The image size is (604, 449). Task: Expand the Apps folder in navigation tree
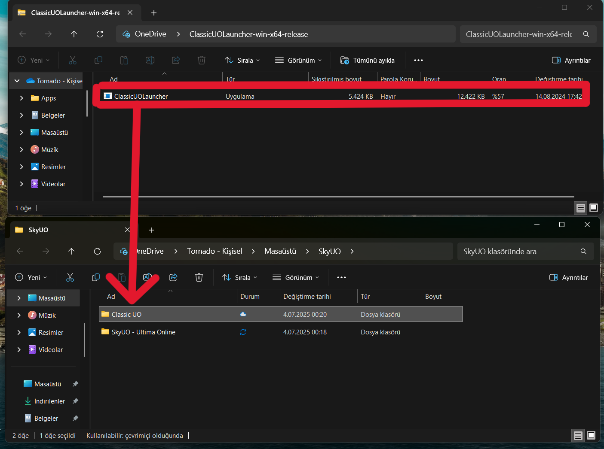tap(21, 98)
